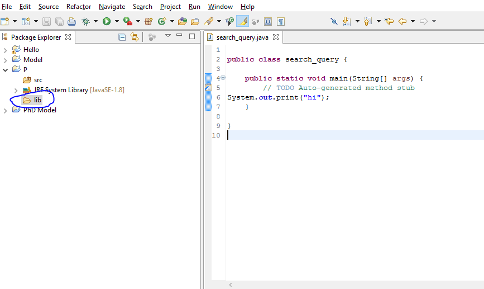Image resolution: width=484 pixels, height=289 pixels.
Task: Open the Package Explorer view menu triangle
Action: [168, 36]
